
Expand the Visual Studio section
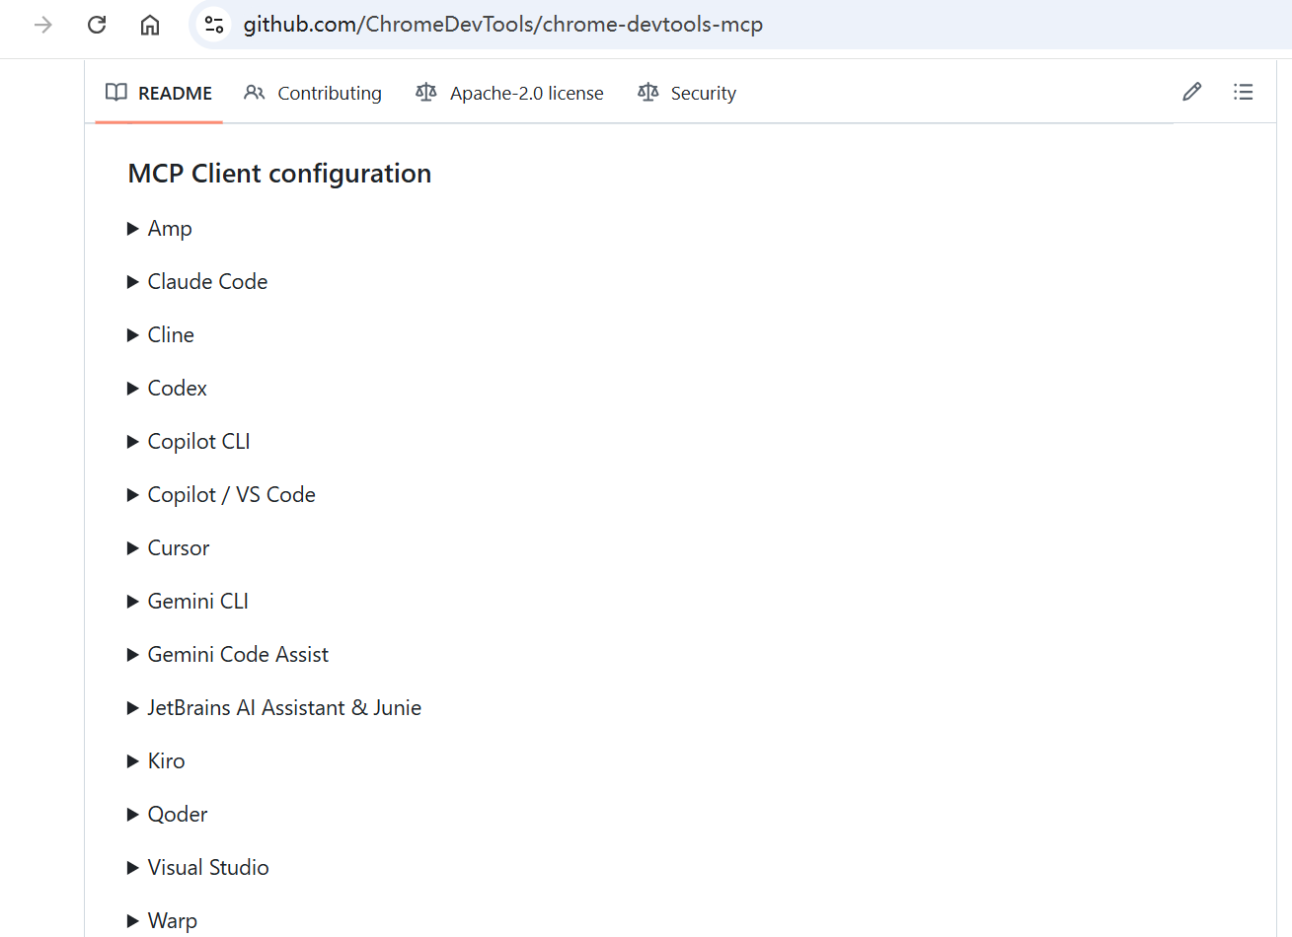tap(207, 868)
